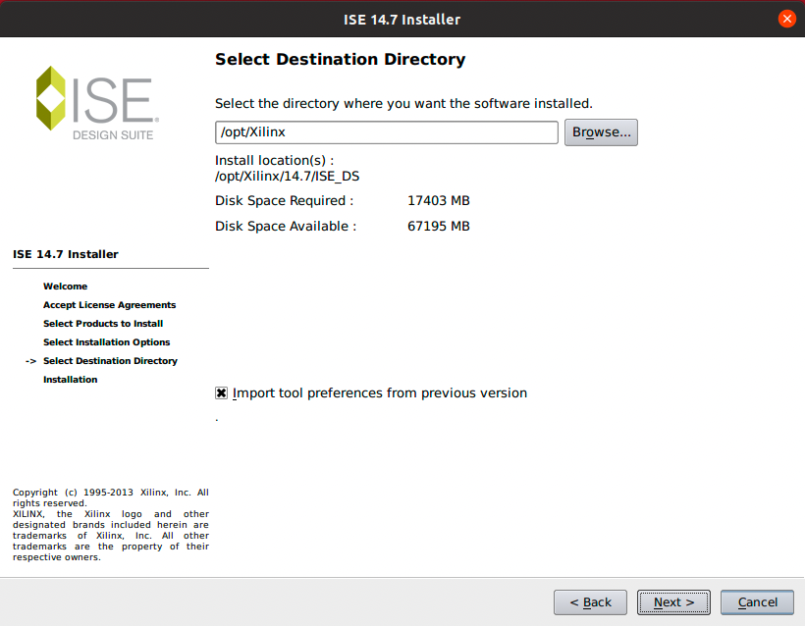Click the 17403 MB disk space required value

439,200
